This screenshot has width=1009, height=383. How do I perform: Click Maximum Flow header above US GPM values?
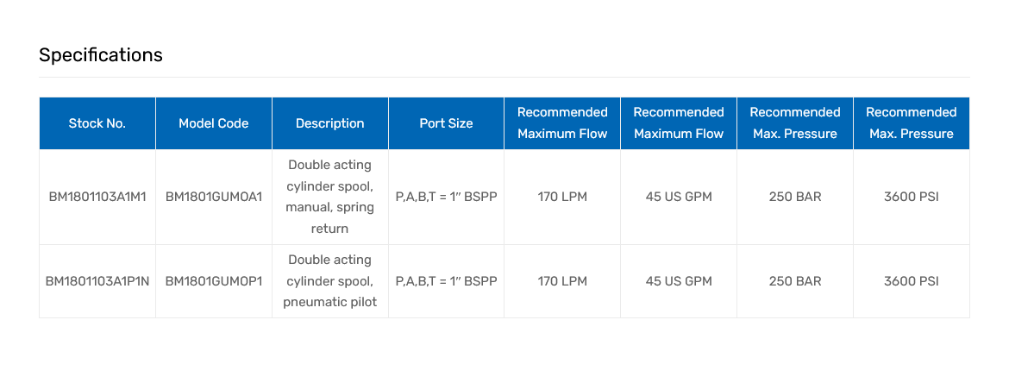point(679,123)
